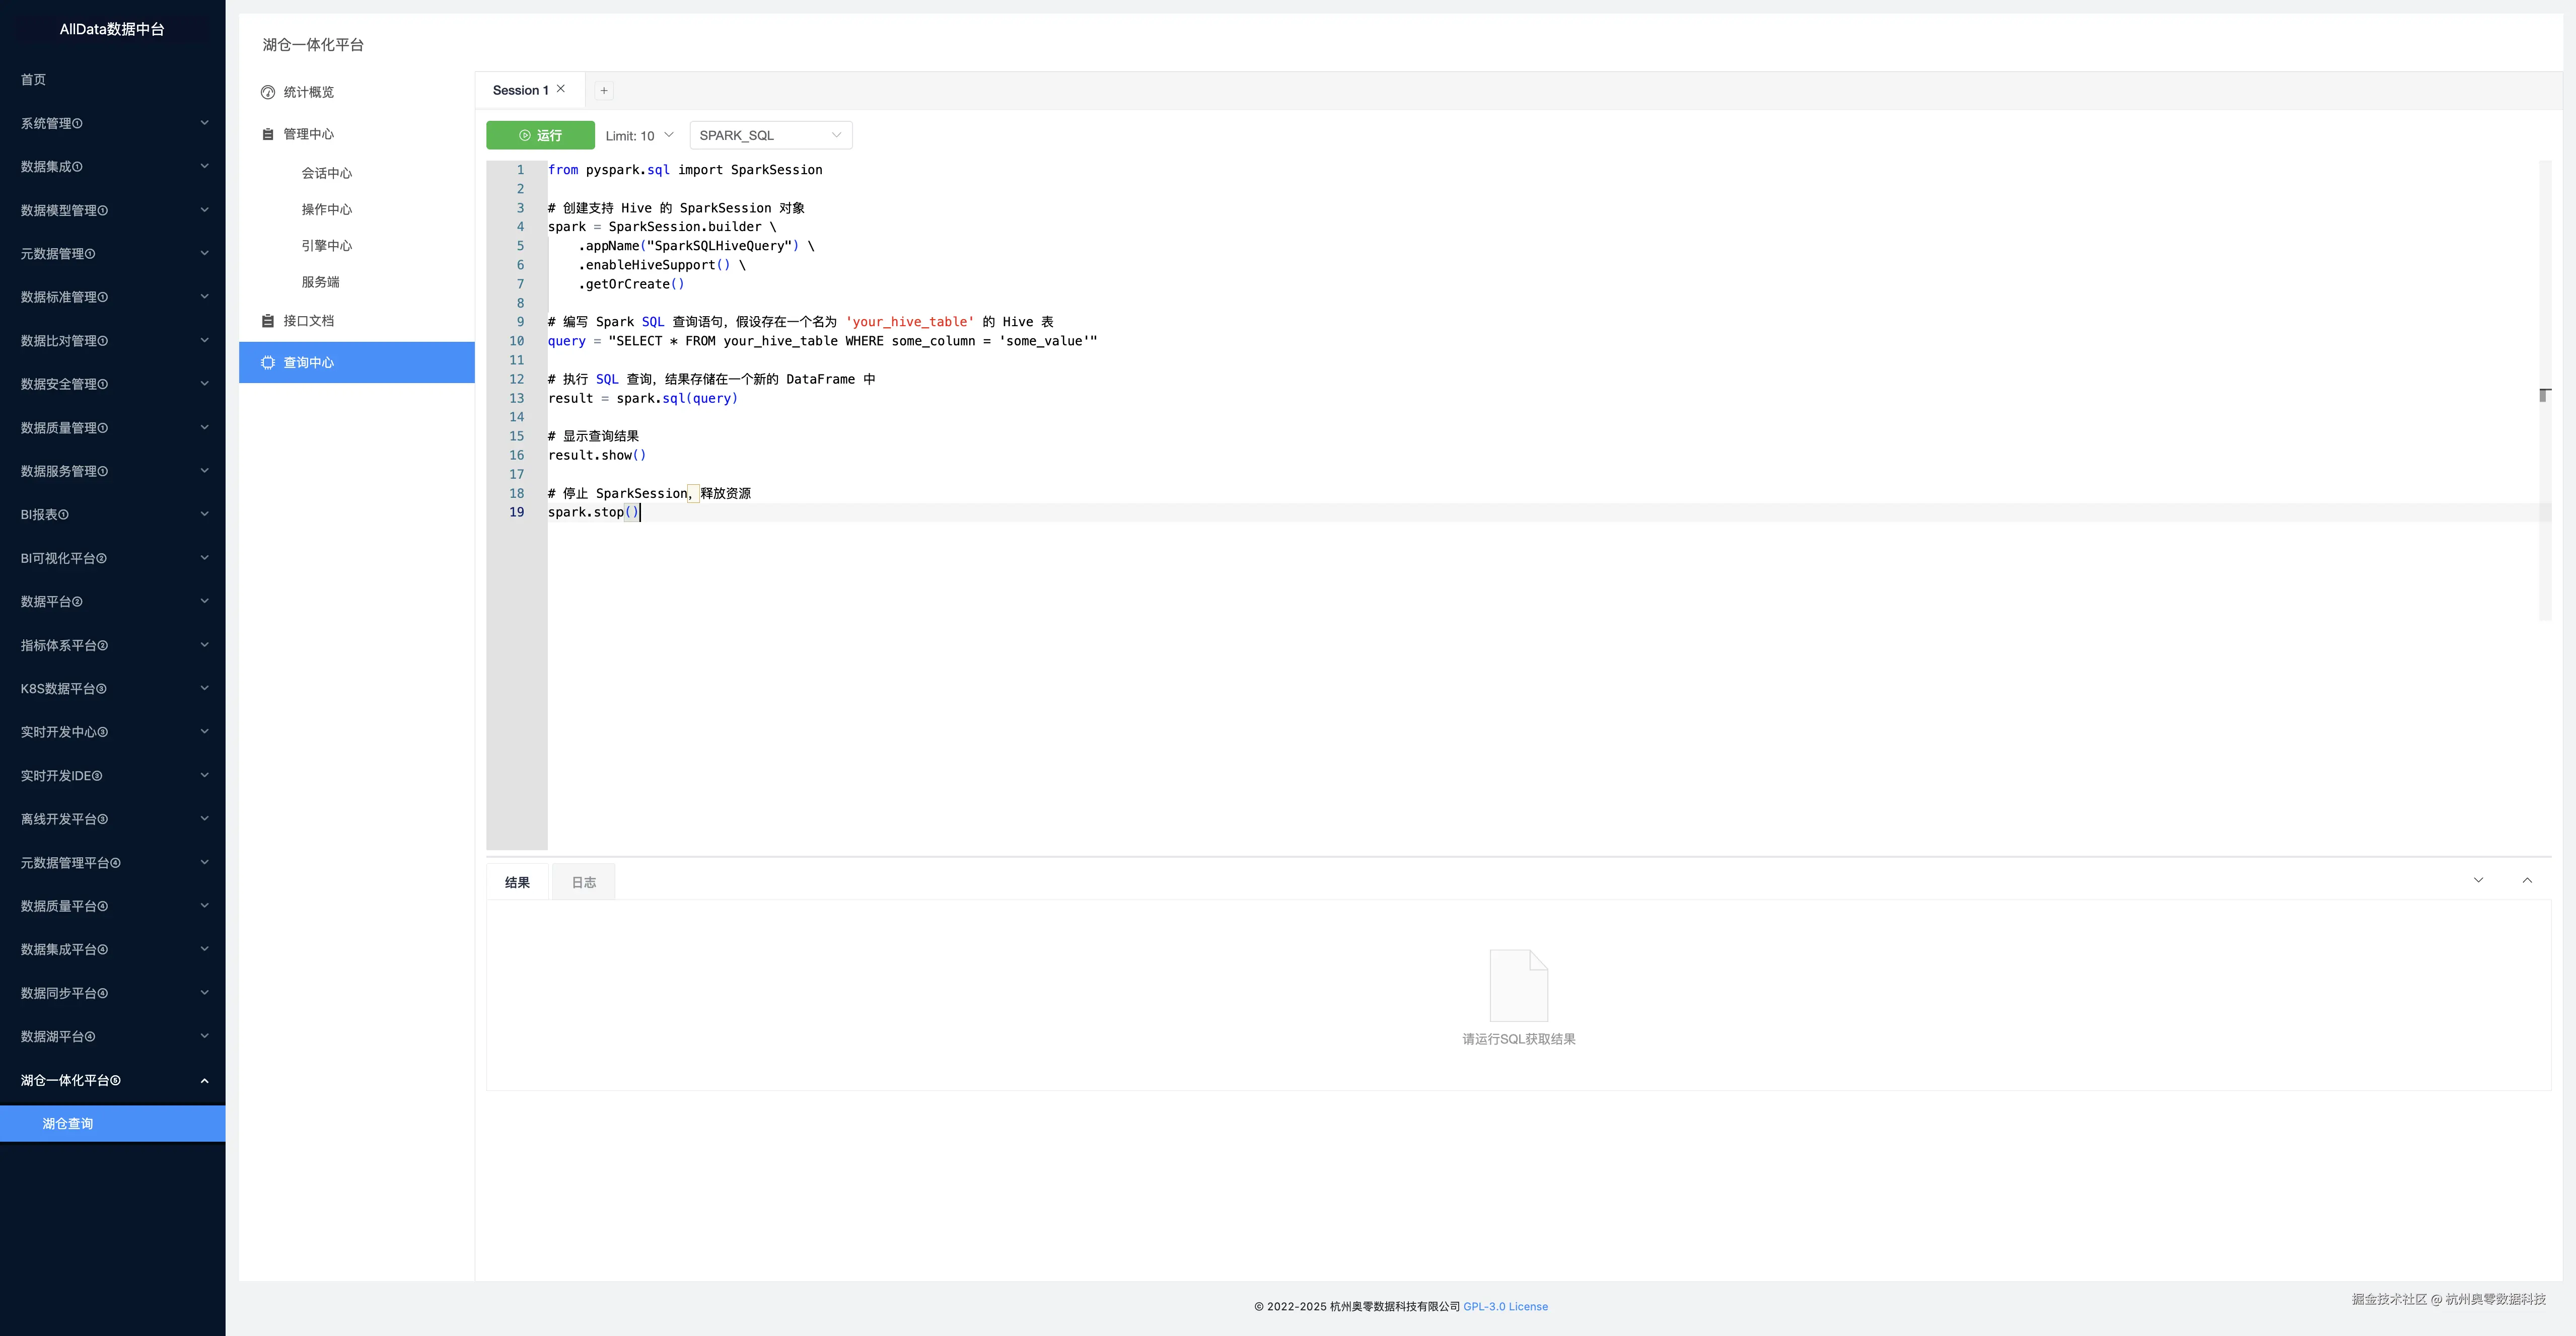The height and width of the screenshot is (1336, 2576).
Task: Collapse 湖仓一体化平台 sidebar menu
Action: [112, 1080]
